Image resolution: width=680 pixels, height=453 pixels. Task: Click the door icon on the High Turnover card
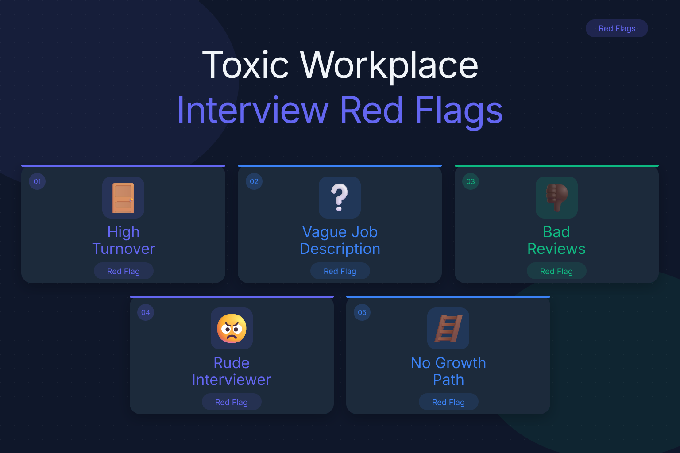click(123, 197)
